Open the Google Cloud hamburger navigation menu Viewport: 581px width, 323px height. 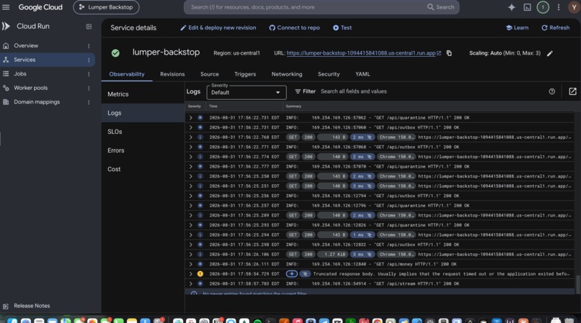6,7
